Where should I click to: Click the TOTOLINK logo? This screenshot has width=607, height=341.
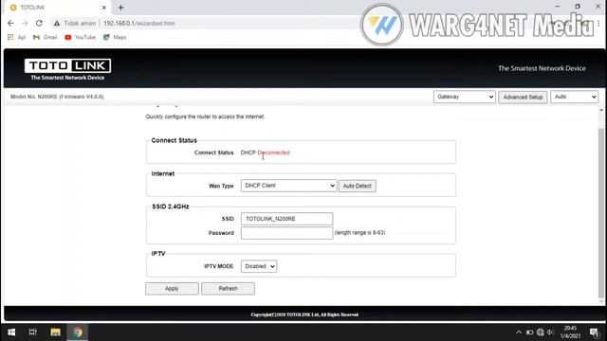click(x=67, y=69)
